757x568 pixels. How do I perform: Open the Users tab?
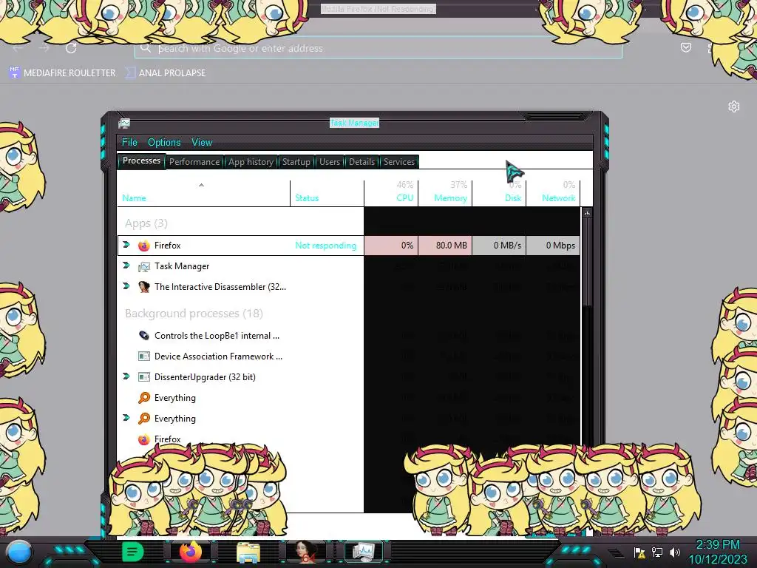pyautogui.click(x=329, y=162)
